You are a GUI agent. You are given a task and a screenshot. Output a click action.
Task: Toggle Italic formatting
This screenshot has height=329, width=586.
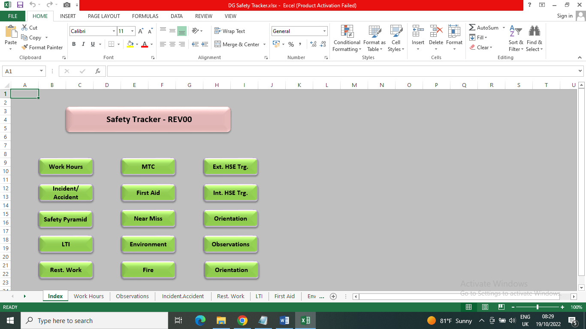pos(83,44)
